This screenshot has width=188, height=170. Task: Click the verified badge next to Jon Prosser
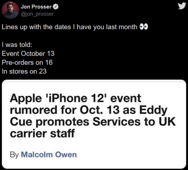point(56,7)
